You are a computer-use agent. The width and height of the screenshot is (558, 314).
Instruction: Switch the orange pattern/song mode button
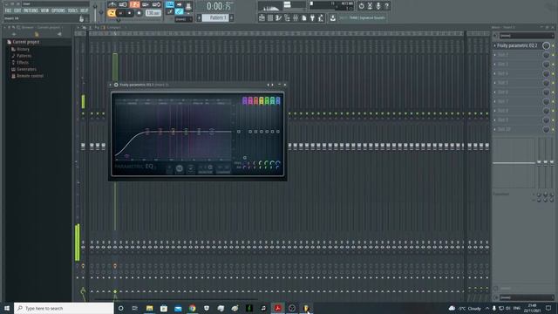(112, 14)
